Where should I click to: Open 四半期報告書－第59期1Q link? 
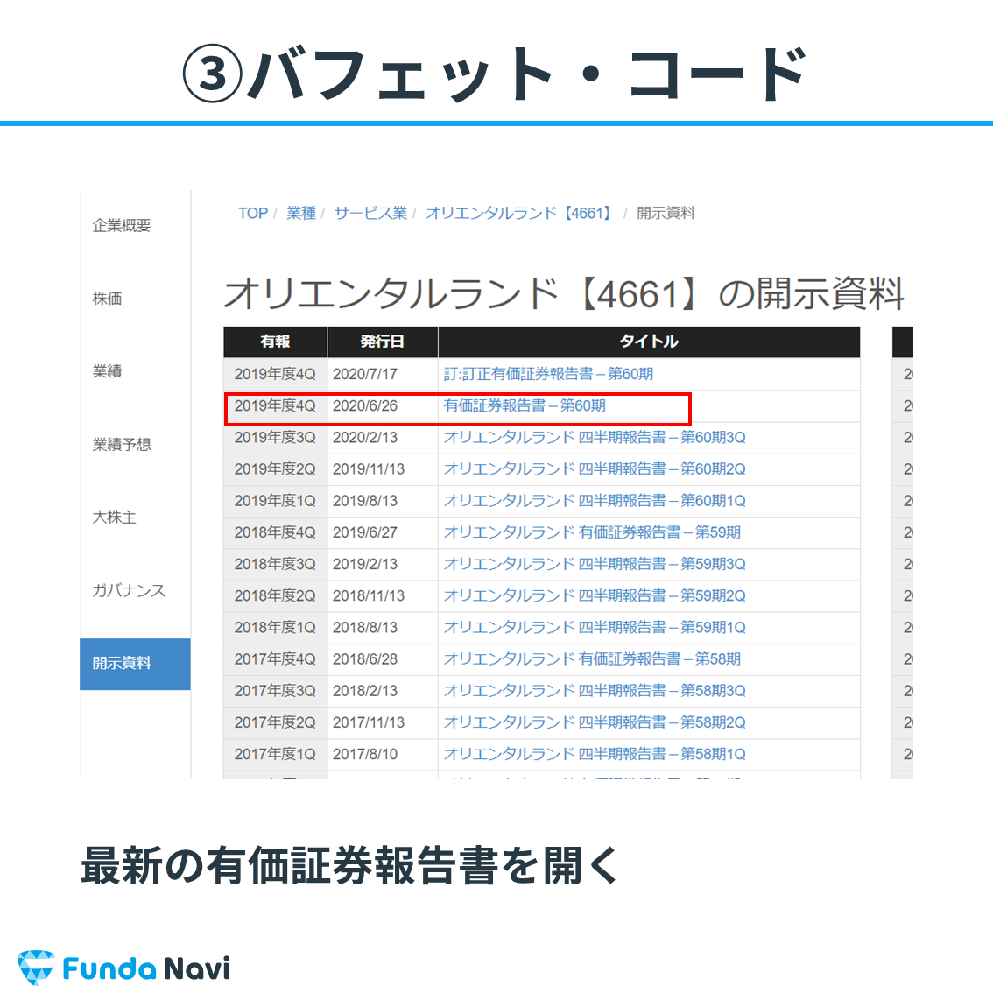pos(595,628)
